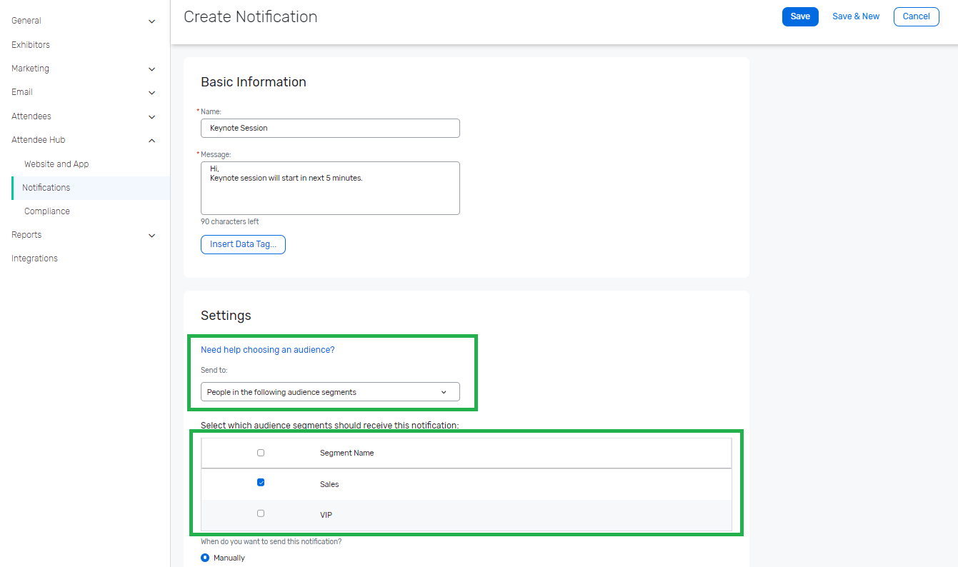The height and width of the screenshot is (567, 958).
Task: Expand the Email section chevron
Action: [151, 93]
